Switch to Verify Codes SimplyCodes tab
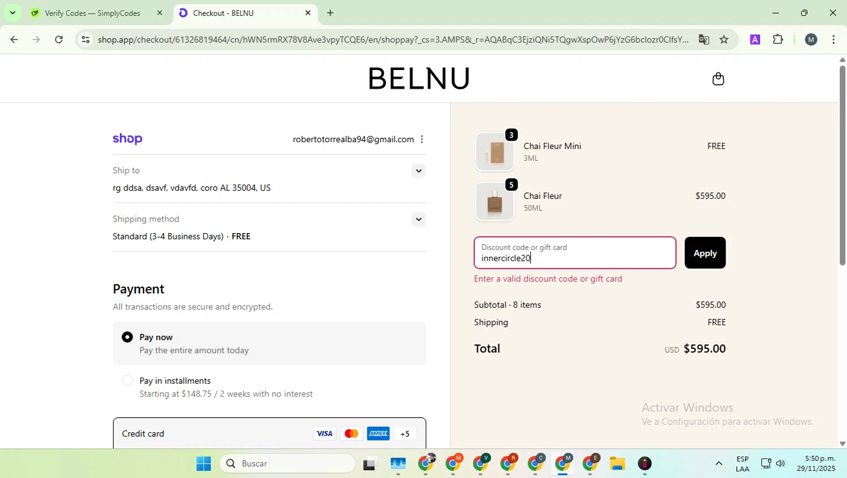The height and width of the screenshot is (478, 847). coord(93,13)
